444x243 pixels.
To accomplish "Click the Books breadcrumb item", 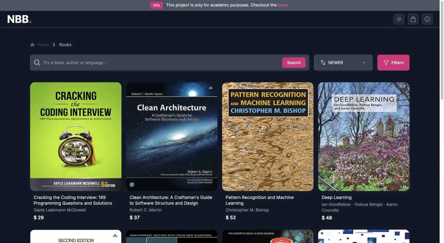I will tap(65, 44).
